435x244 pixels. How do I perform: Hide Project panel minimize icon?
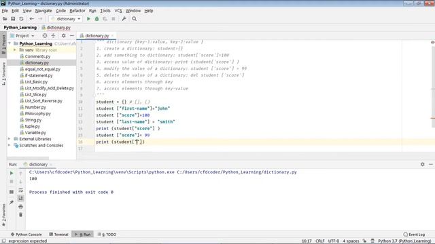[x=72, y=36]
